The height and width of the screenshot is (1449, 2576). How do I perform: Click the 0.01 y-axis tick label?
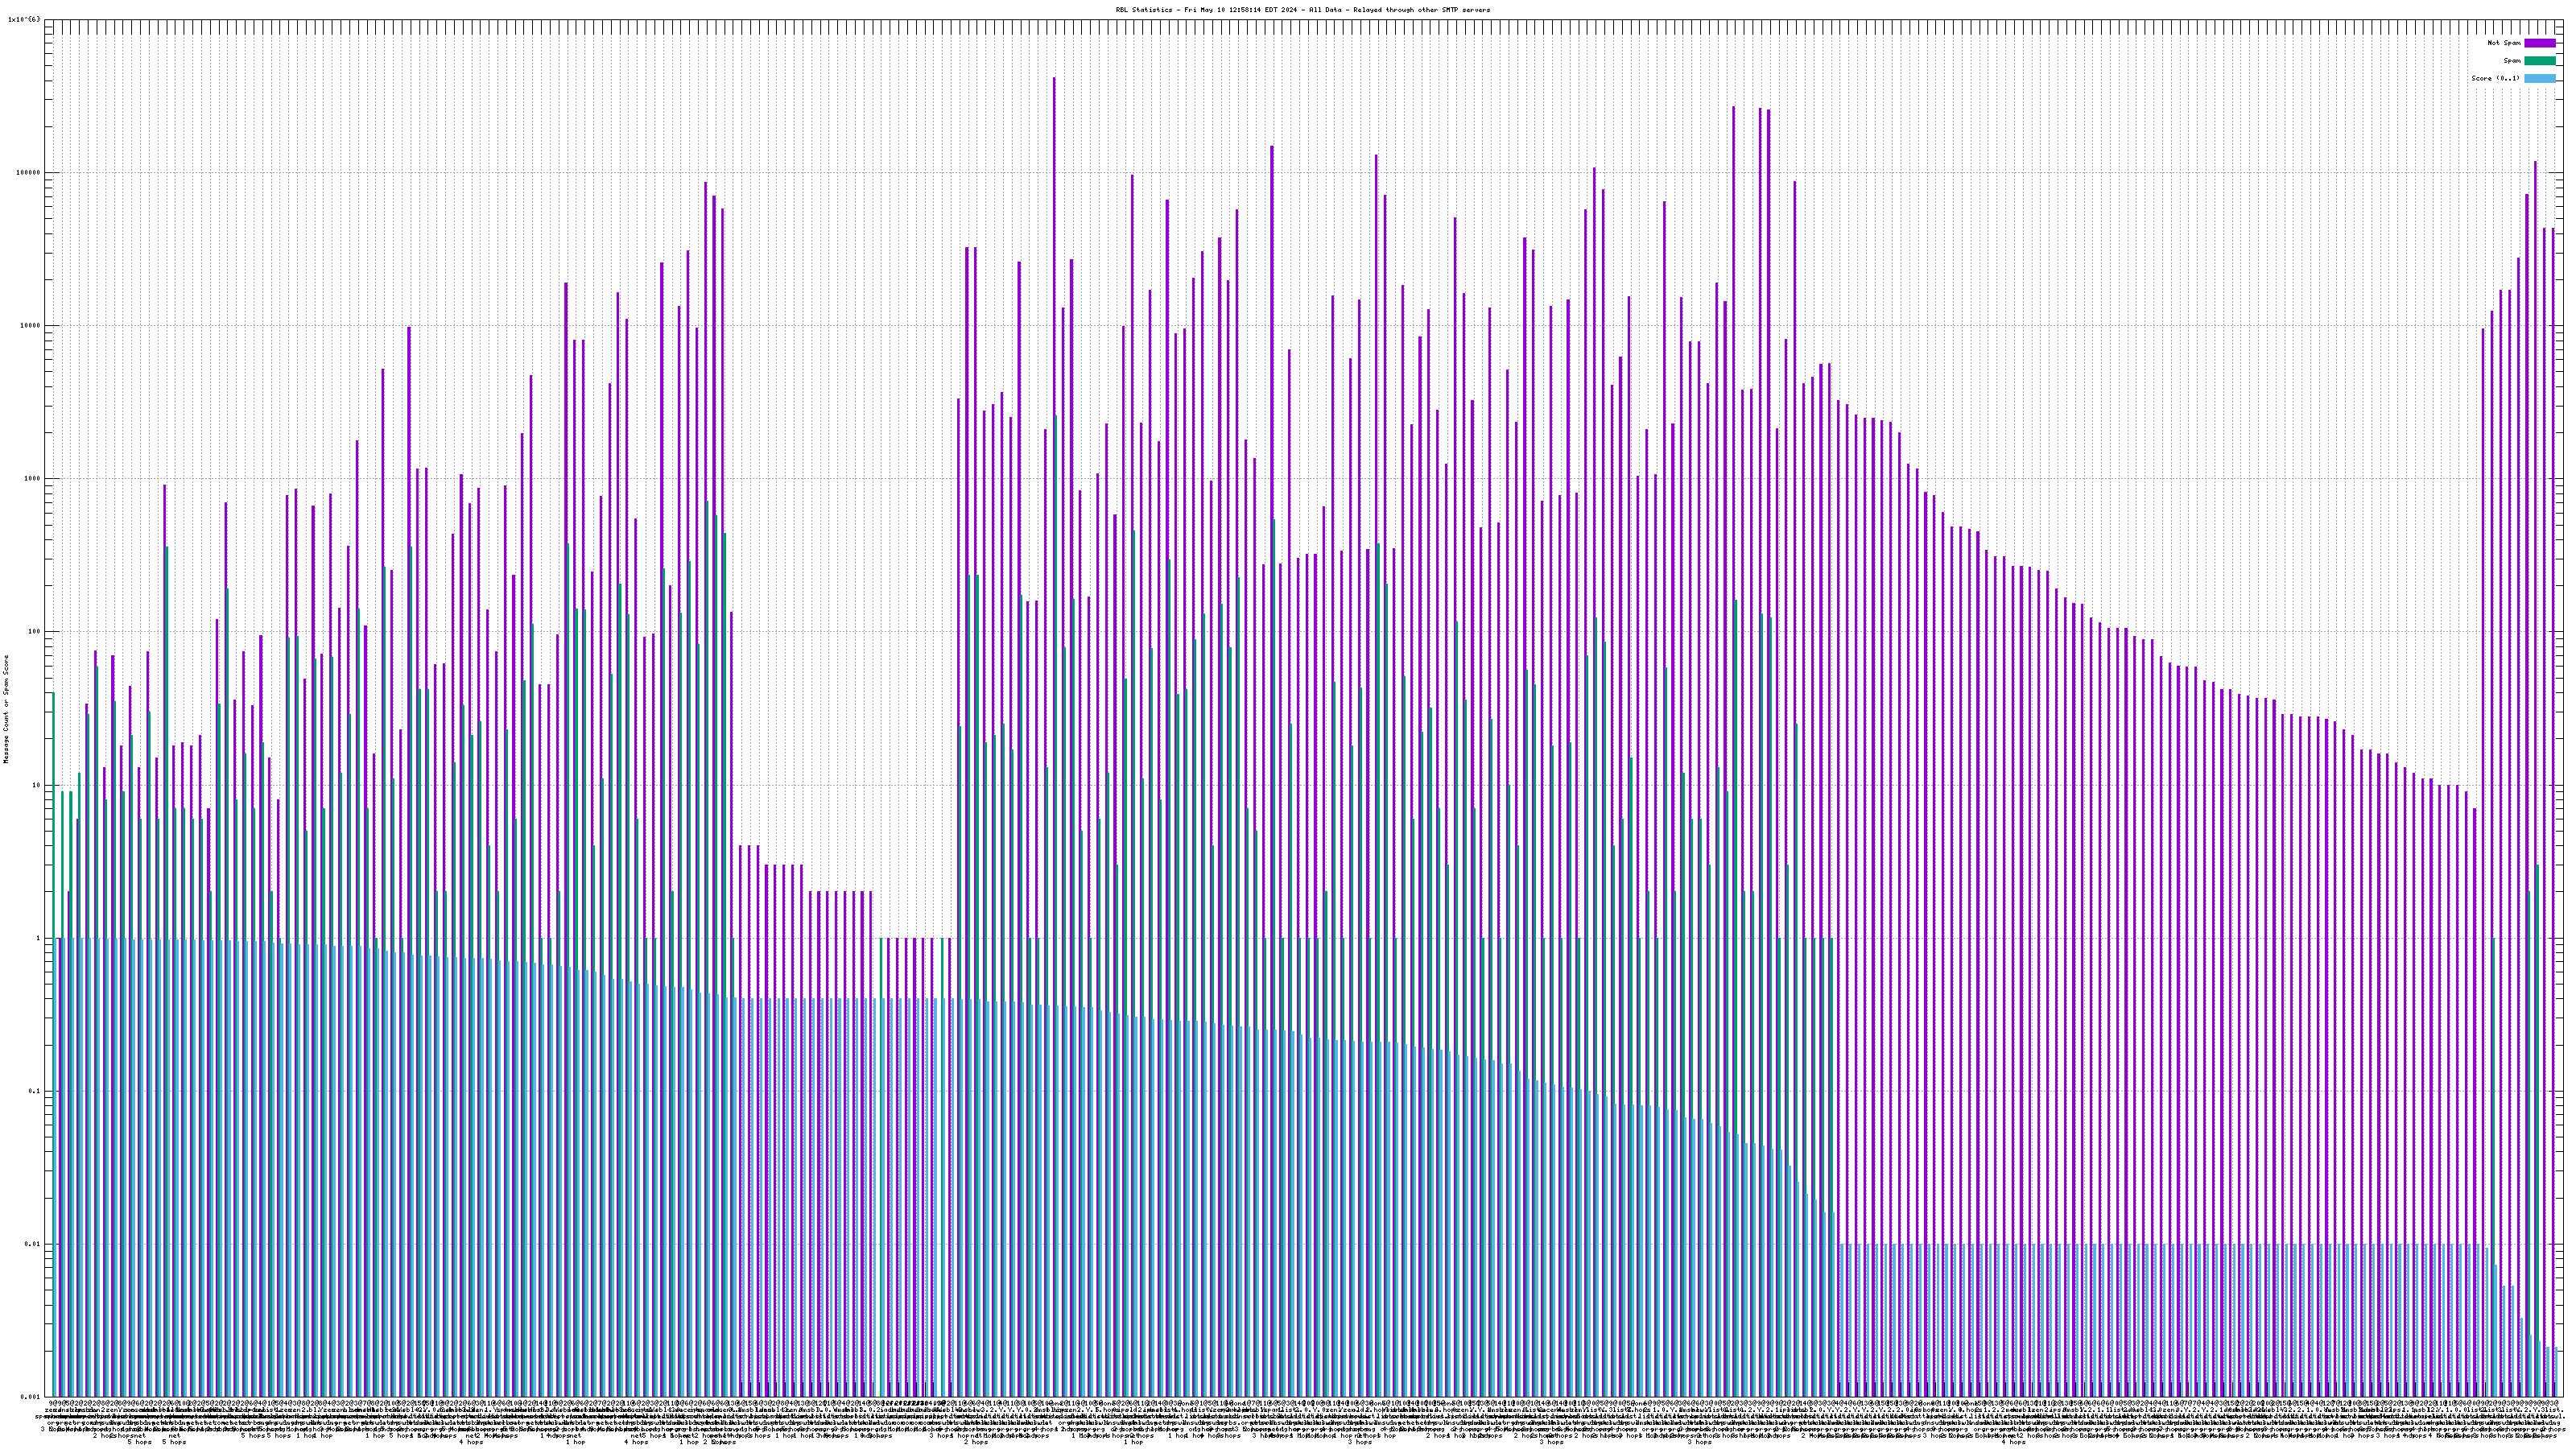click(34, 1244)
